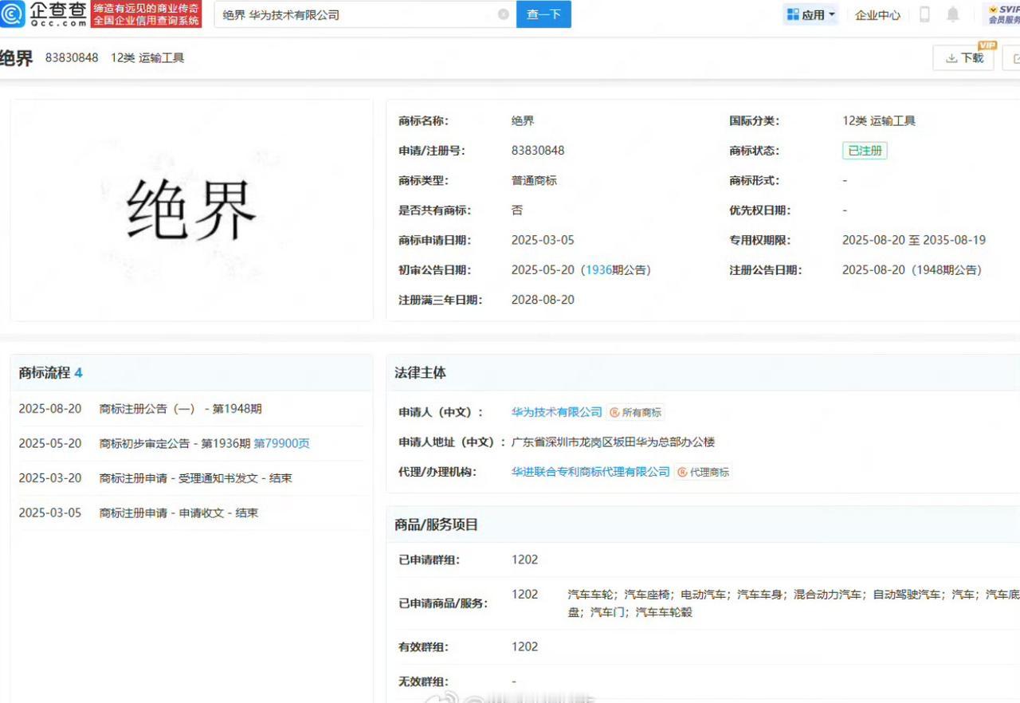Viewport: 1020px width, 703px height.
Task: Click the 应用 grid icon
Action: (793, 14)
